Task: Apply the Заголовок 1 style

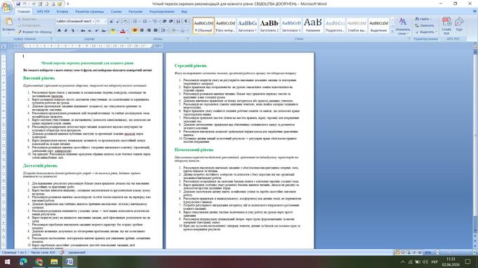Action: click(x=247, y=25)
